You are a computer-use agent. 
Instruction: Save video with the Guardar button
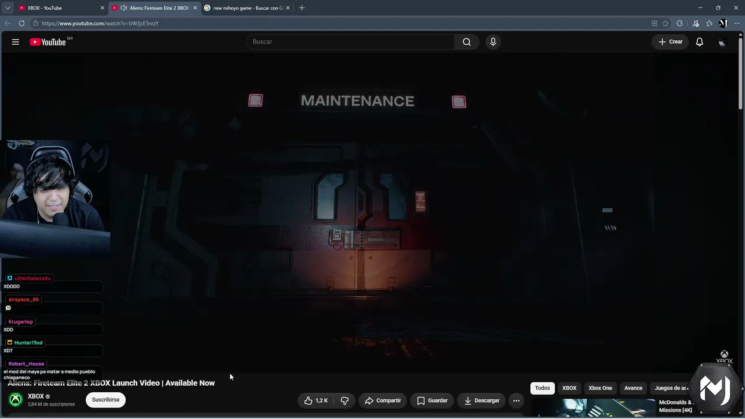coord(432,400)
